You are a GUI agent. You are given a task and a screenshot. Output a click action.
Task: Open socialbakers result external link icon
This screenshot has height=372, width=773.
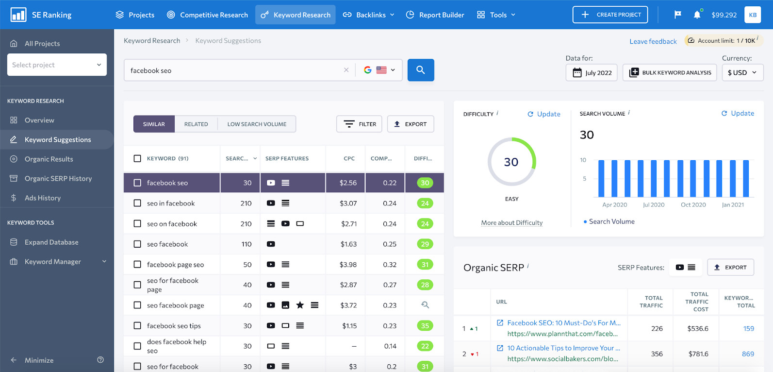coord(500,348)
